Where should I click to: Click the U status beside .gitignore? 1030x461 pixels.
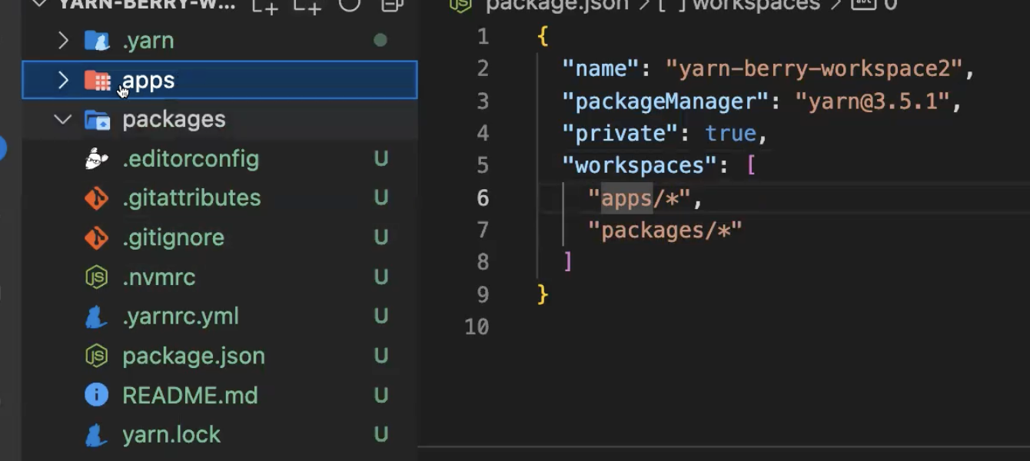(380, 237)
